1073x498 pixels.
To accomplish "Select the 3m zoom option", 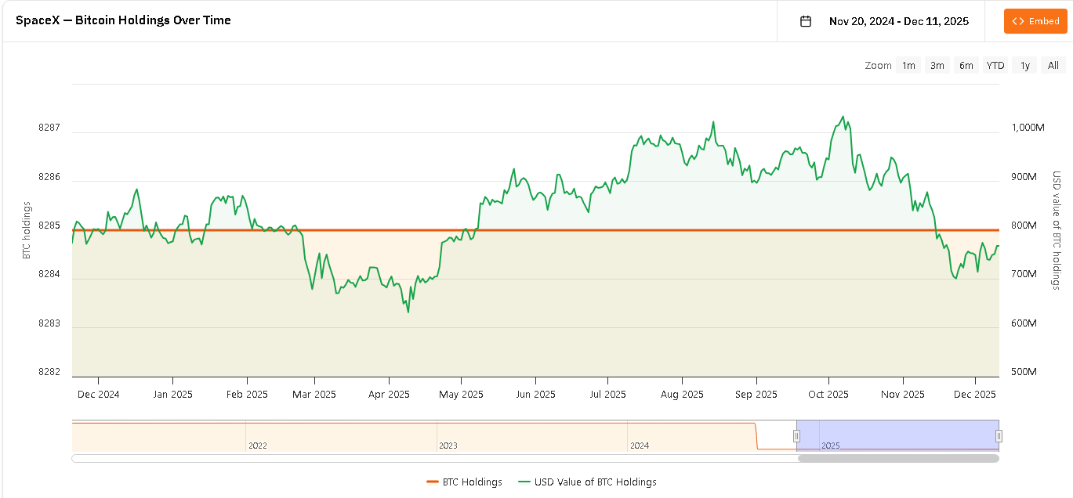I will pos(937,66).
